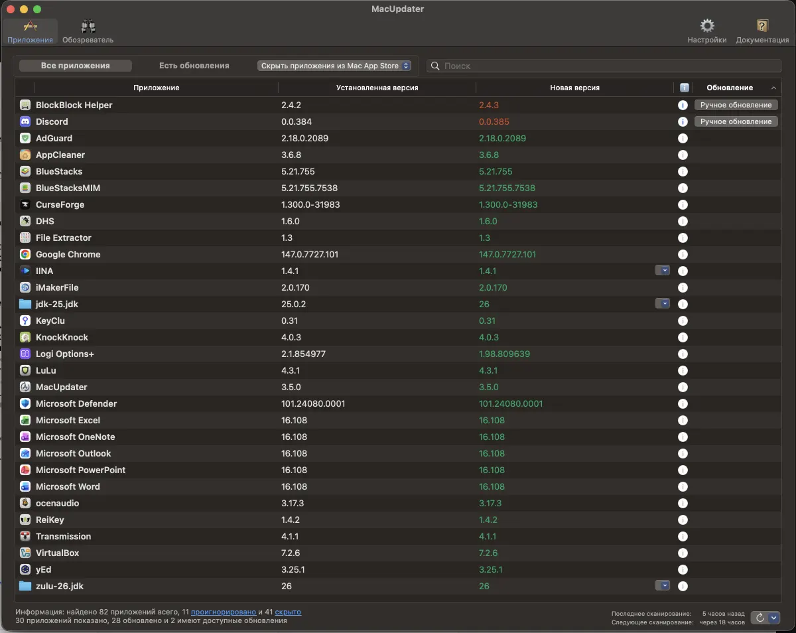Open Настройки gear icon
The height and width of the screenshot is (633, 796).
707,32
